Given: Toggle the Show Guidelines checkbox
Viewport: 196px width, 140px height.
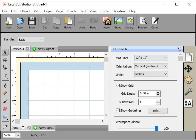Looking at the screenshot, I should click(118, 110).
